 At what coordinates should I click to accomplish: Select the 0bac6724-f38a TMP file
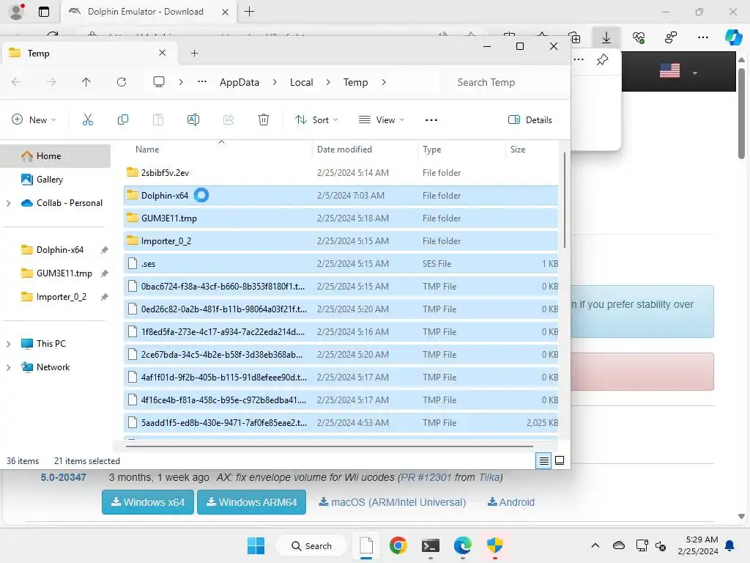click(x=341, y=287)
